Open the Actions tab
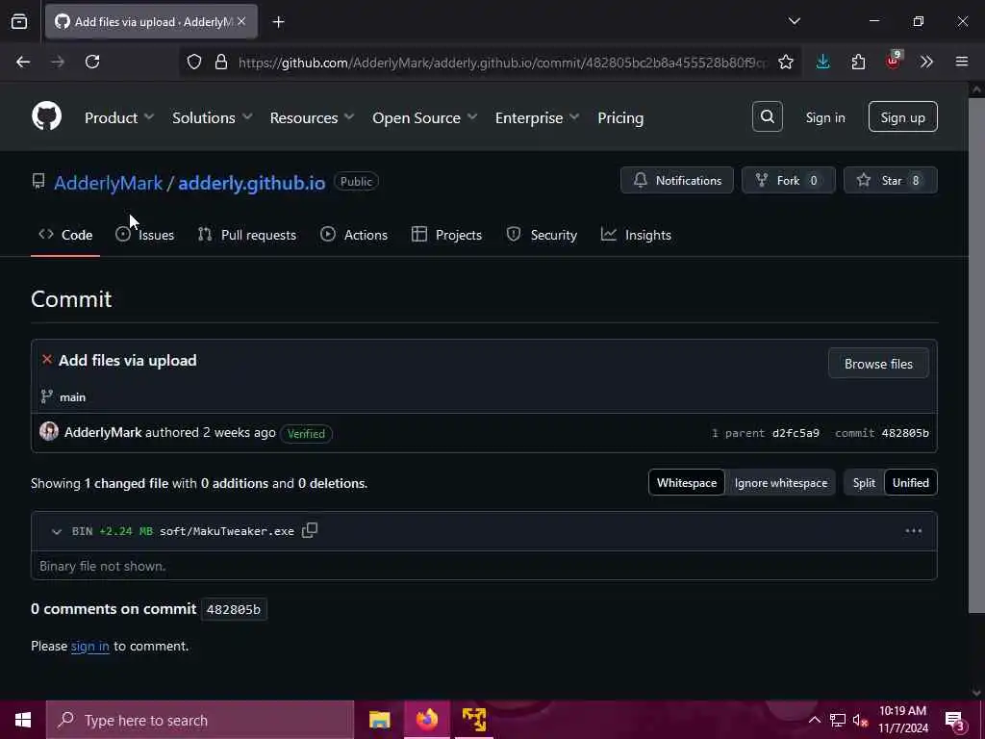 point(354,235)
